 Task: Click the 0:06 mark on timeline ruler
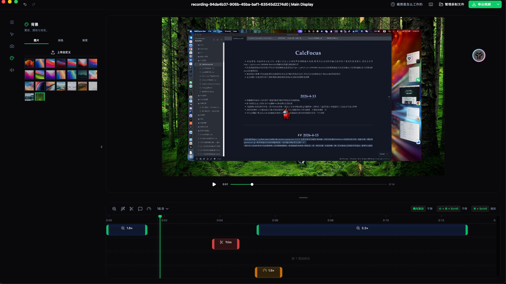point(275,220)
